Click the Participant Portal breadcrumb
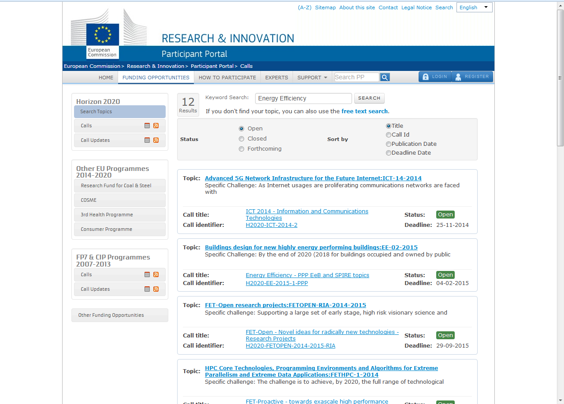 click(x=212, y=66)
